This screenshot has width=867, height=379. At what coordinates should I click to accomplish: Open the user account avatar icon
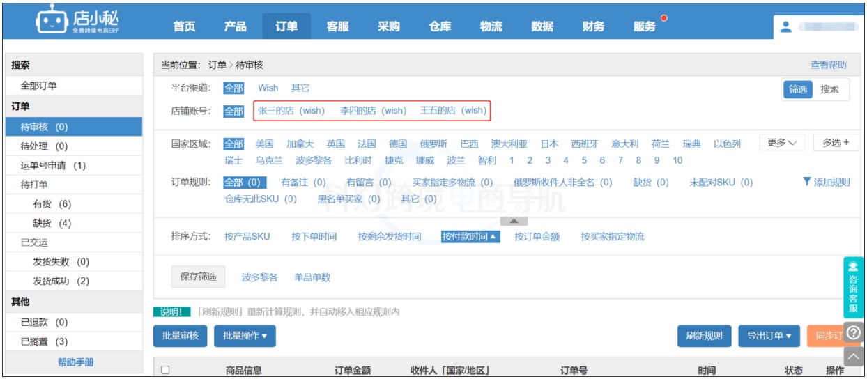click(786, 26)
